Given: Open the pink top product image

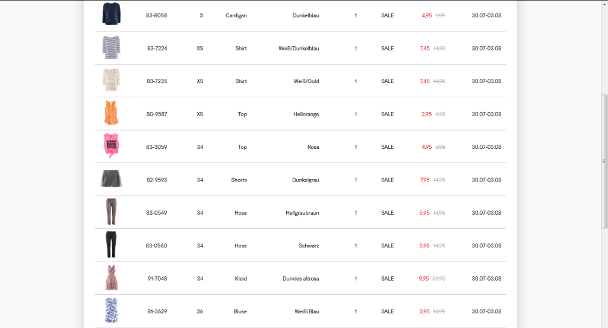Looking at the screenshot, I should point(110,147).
